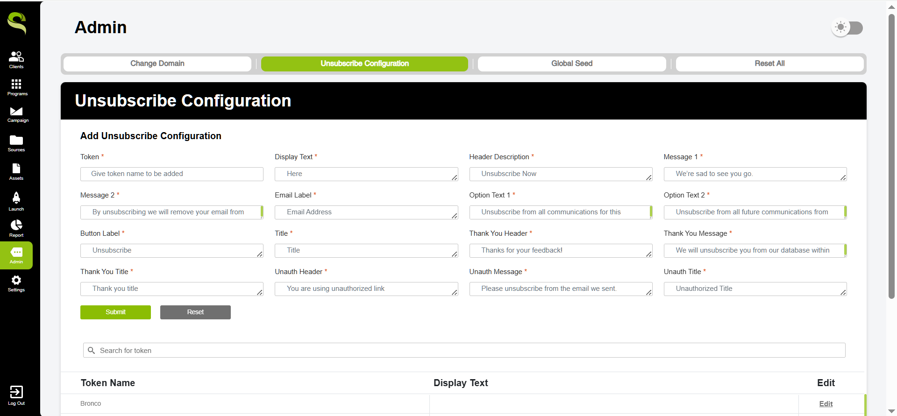The height and width of the screenshot is (416, 897).
Task: Click the Thank You Header text area
Action: click(x=560, y=251)
